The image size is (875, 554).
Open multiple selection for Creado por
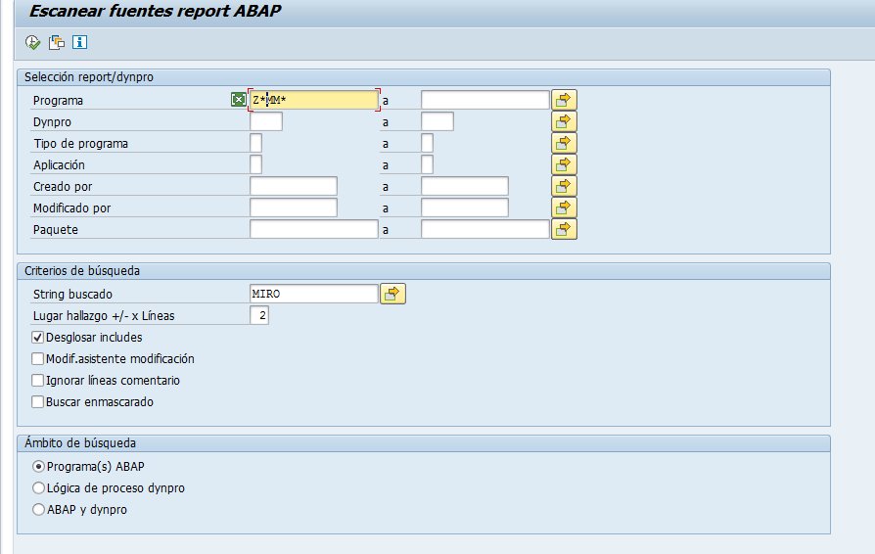(x=565, y=186)
